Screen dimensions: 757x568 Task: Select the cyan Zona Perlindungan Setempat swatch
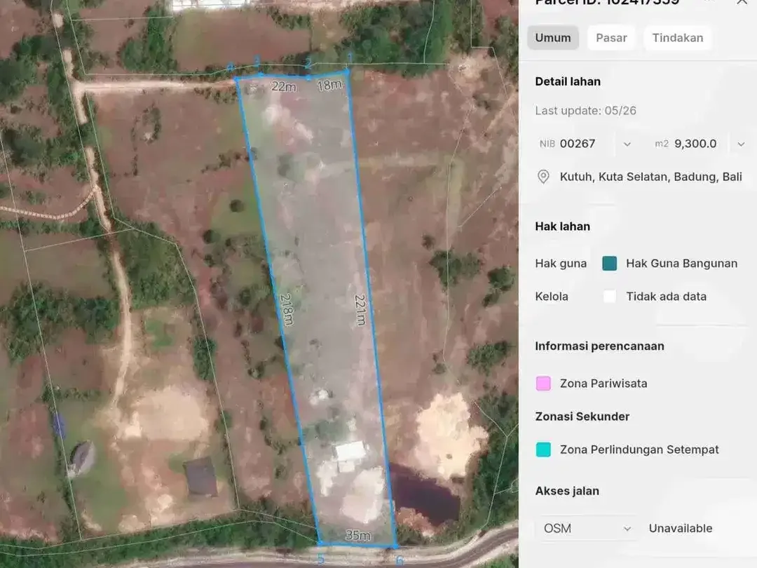pyautogui.click(x=543, y=449)
